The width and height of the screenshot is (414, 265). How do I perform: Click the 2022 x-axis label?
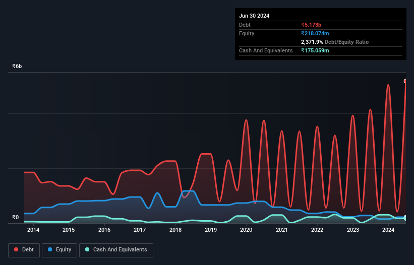click(x=317, y=230)
